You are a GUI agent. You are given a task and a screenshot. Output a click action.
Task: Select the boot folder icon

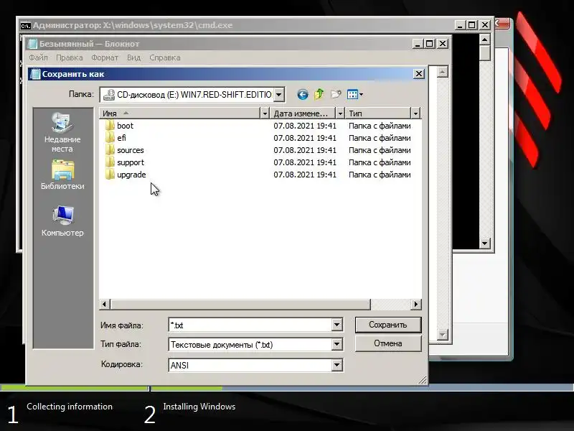[110, 126]
